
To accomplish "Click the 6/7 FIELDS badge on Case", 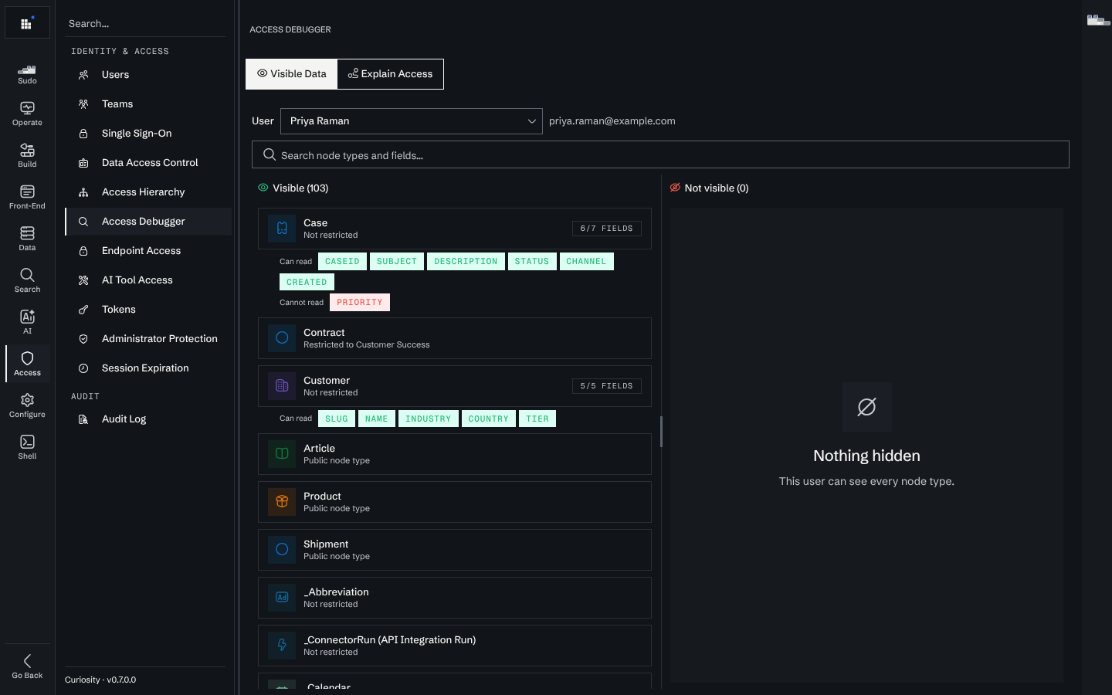I will [x=607, y=229].
